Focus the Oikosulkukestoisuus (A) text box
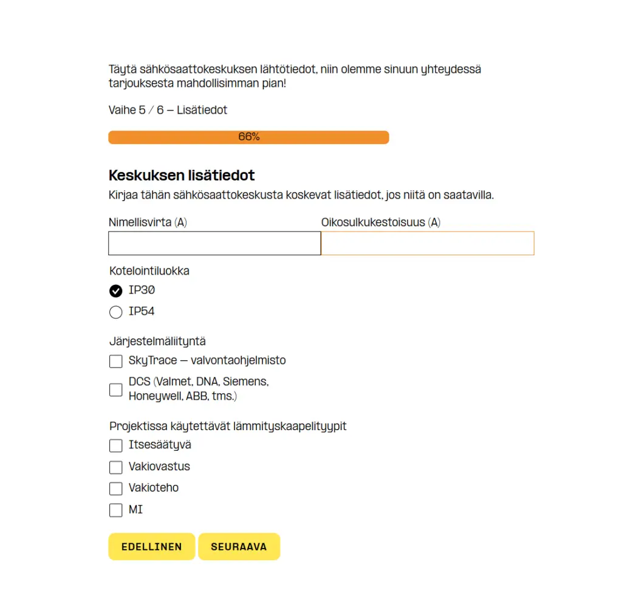This screenshot has width=622, height=610. (x=428, y=244)
